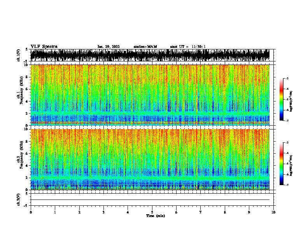Click time axis tick label "7"
Viewport: 308px width, 238px height.
click(201, 212)
